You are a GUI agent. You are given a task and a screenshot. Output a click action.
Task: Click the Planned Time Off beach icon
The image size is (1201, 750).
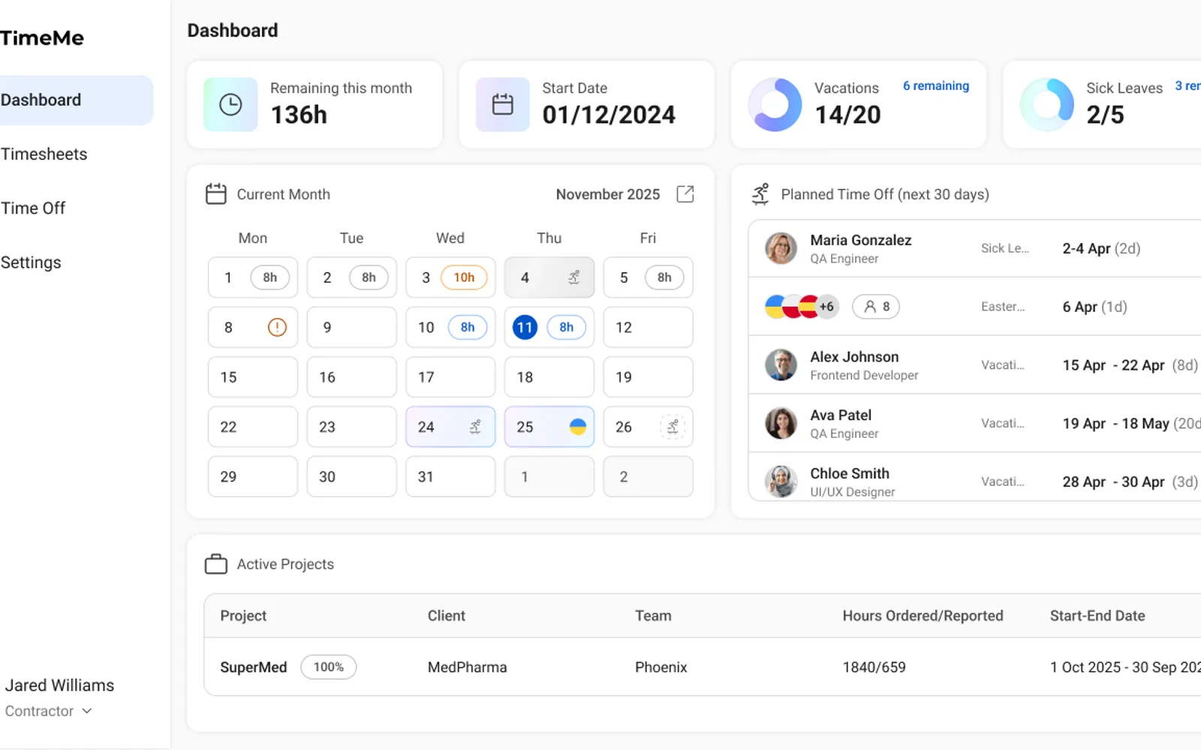point(760,194)
